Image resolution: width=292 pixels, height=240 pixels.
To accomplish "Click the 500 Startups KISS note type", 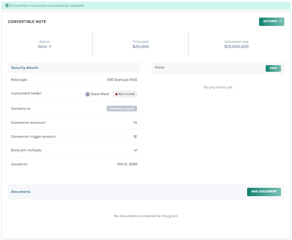I will 122,80.
